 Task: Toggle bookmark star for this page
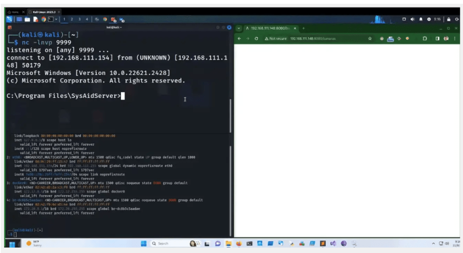tap(370, 38)
